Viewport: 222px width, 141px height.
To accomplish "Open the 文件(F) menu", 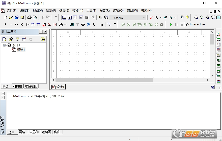I will point(11,11).
